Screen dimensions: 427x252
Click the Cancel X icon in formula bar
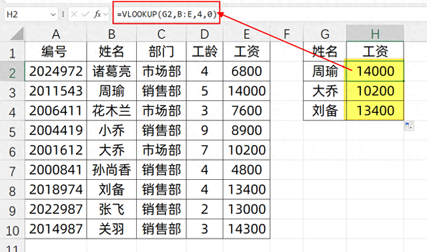(x=74, y=14)
